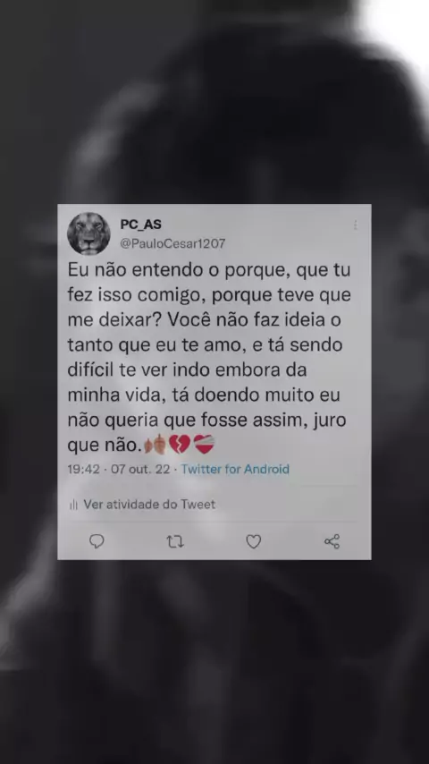429x764 pixels.
Task: Click the blurred dark background below the tweet
Action: click(x=214, y=663)
